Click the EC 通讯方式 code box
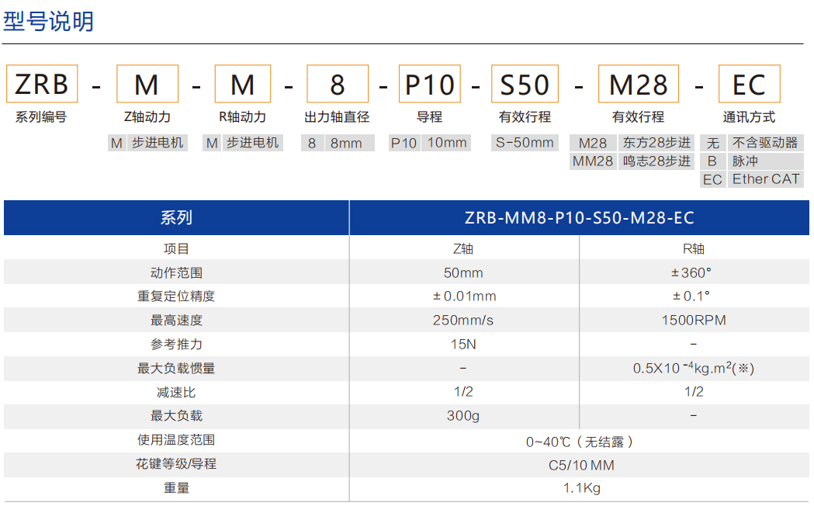Viewport: 814px width, 506px height. click(749, 84)
